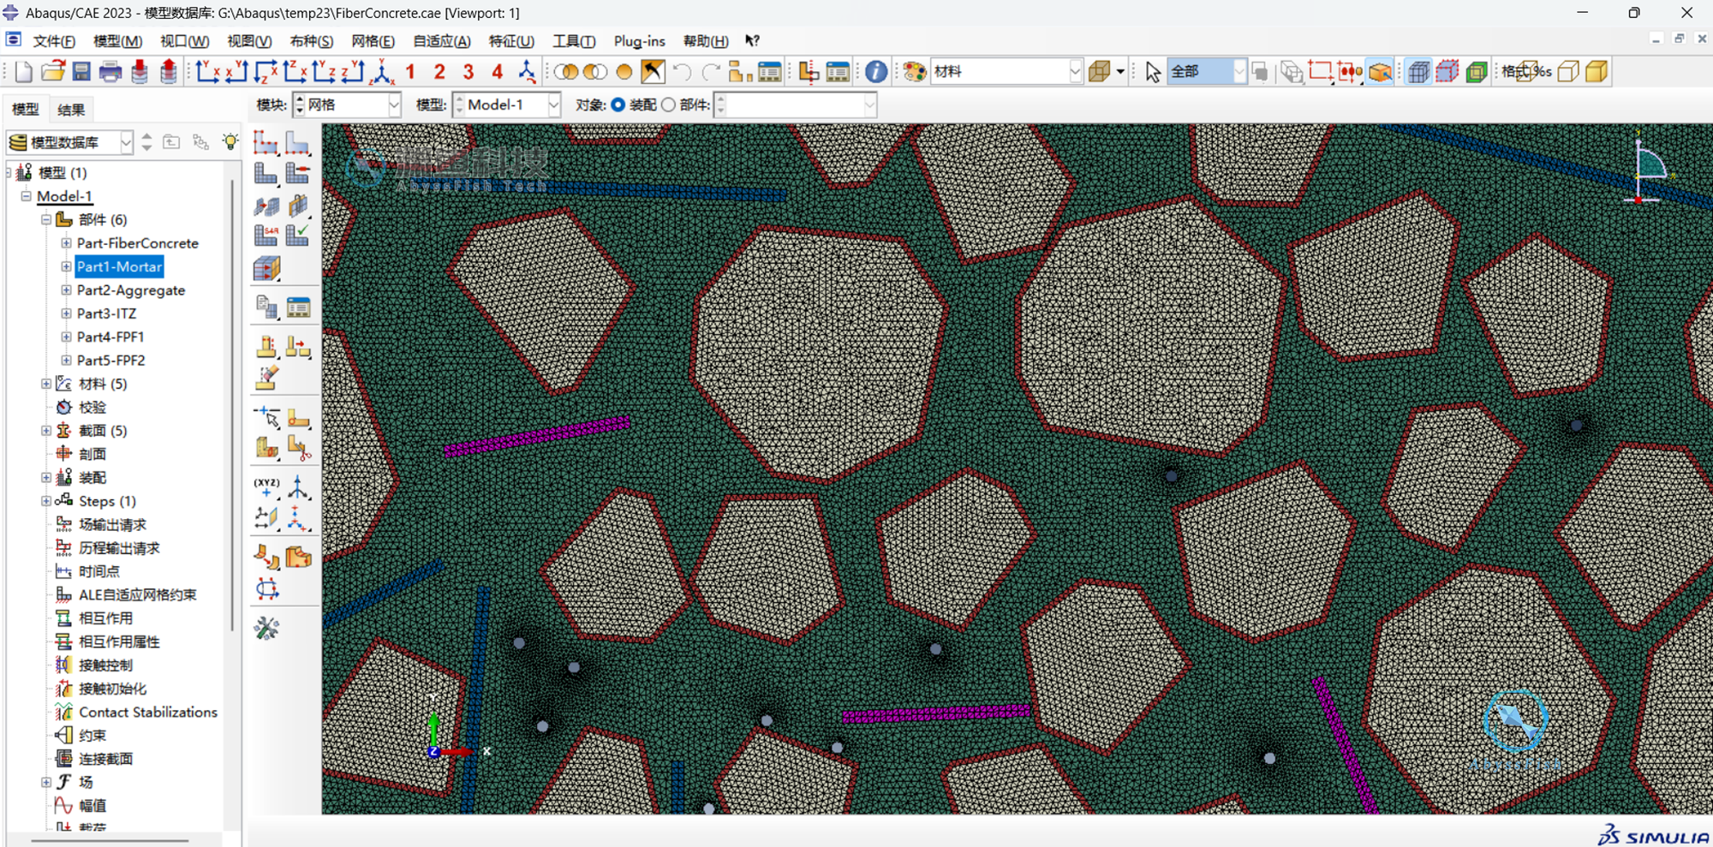The width and height of the screenshot is (1713, 847).
Task: Select the 相互作用属性 tree item
Action: click(x=119, y=641)
